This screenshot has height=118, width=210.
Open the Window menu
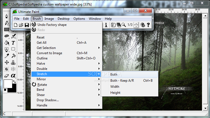click(95, 19)
